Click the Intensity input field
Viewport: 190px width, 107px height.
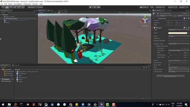point(179,38)
